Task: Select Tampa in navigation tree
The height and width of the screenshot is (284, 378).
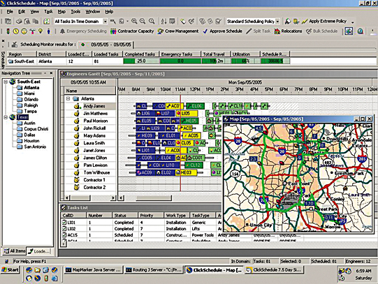Action: [x=30, y=111]
